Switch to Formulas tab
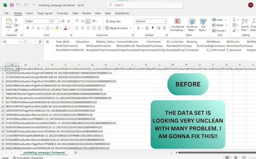 [62, 13]
